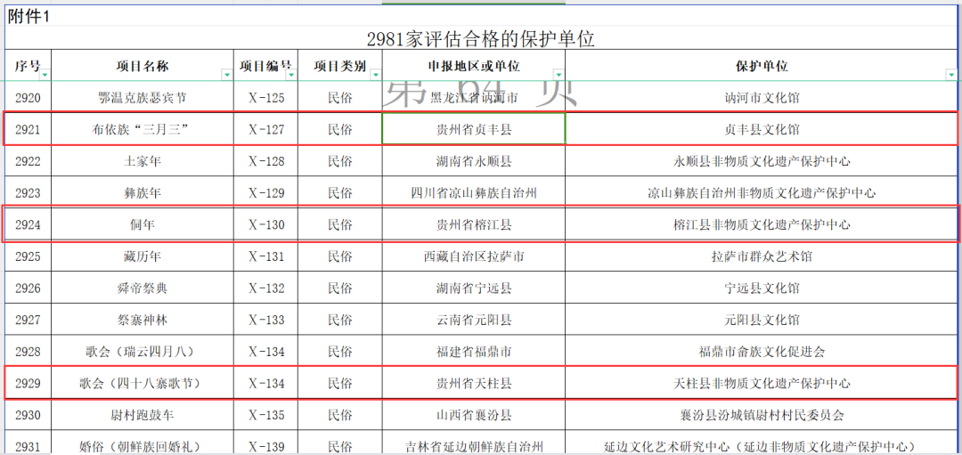Click the cell 贞丰县文化馆
The image size is (962, 455).
[762, 129]
